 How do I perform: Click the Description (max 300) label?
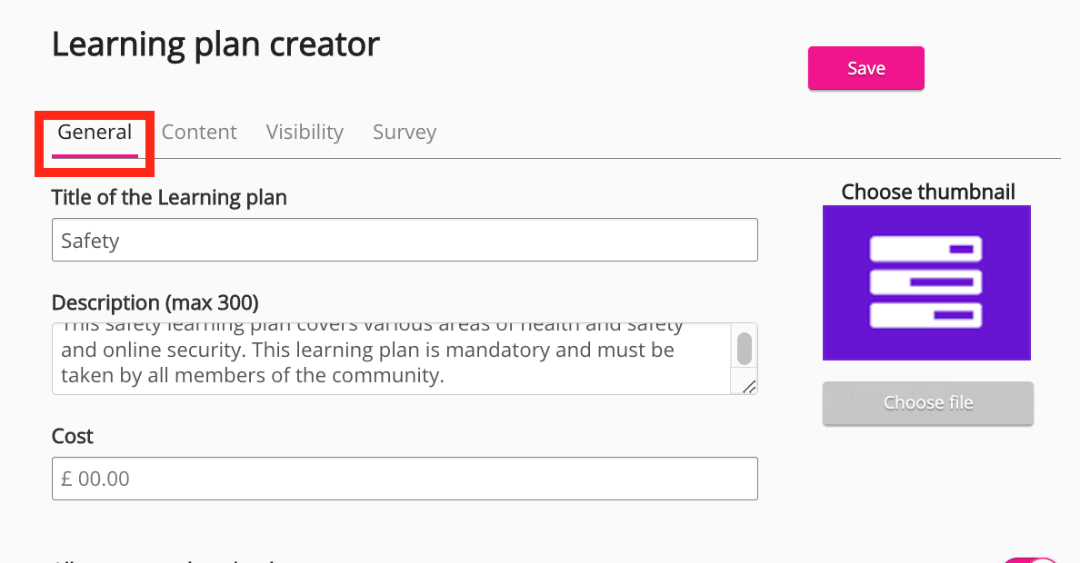pyautogui.click(x=155, y=302)
